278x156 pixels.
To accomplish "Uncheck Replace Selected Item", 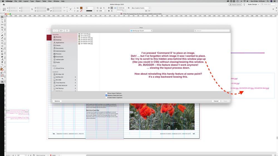I will pyautogui.click(x=106, y=95).
